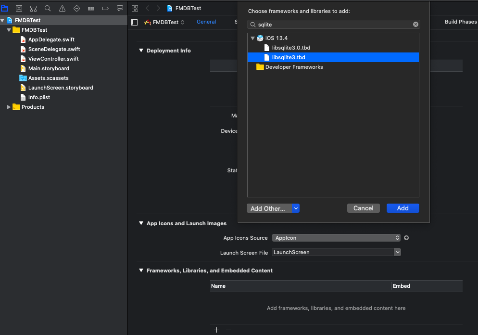Select SceneDelegate.swift in the navigator
The width and height of the screenshot is (478, 335).
pyautogui.click(x=54, y=49)
